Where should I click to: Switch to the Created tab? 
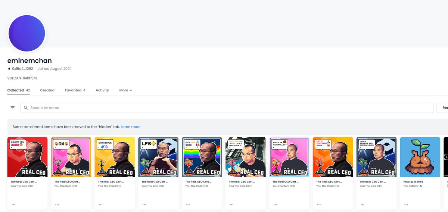pos(47,90)
